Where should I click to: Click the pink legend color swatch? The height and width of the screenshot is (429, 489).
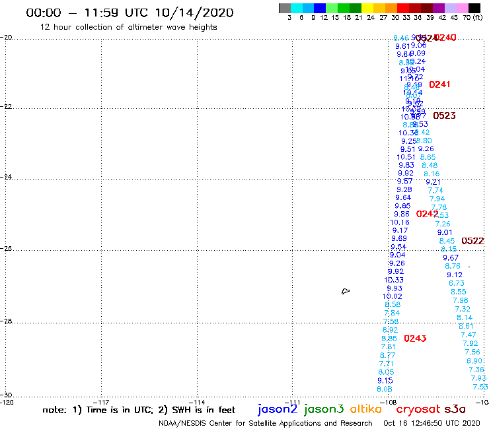[x=462, y=8]
